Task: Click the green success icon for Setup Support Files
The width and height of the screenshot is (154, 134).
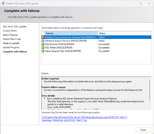Action: point(43,51)
